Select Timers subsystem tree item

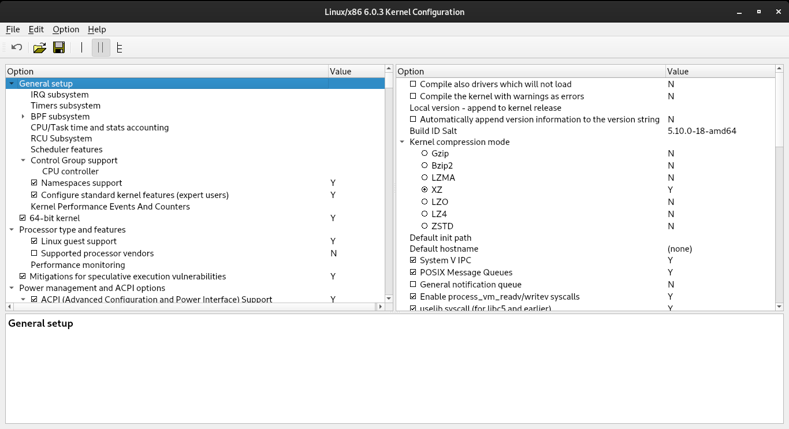coord(65,106)
